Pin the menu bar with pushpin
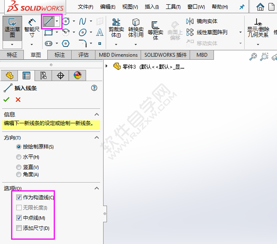Image resolution: width=277 pixels, height=244 pixels. [x=242, y=7]
